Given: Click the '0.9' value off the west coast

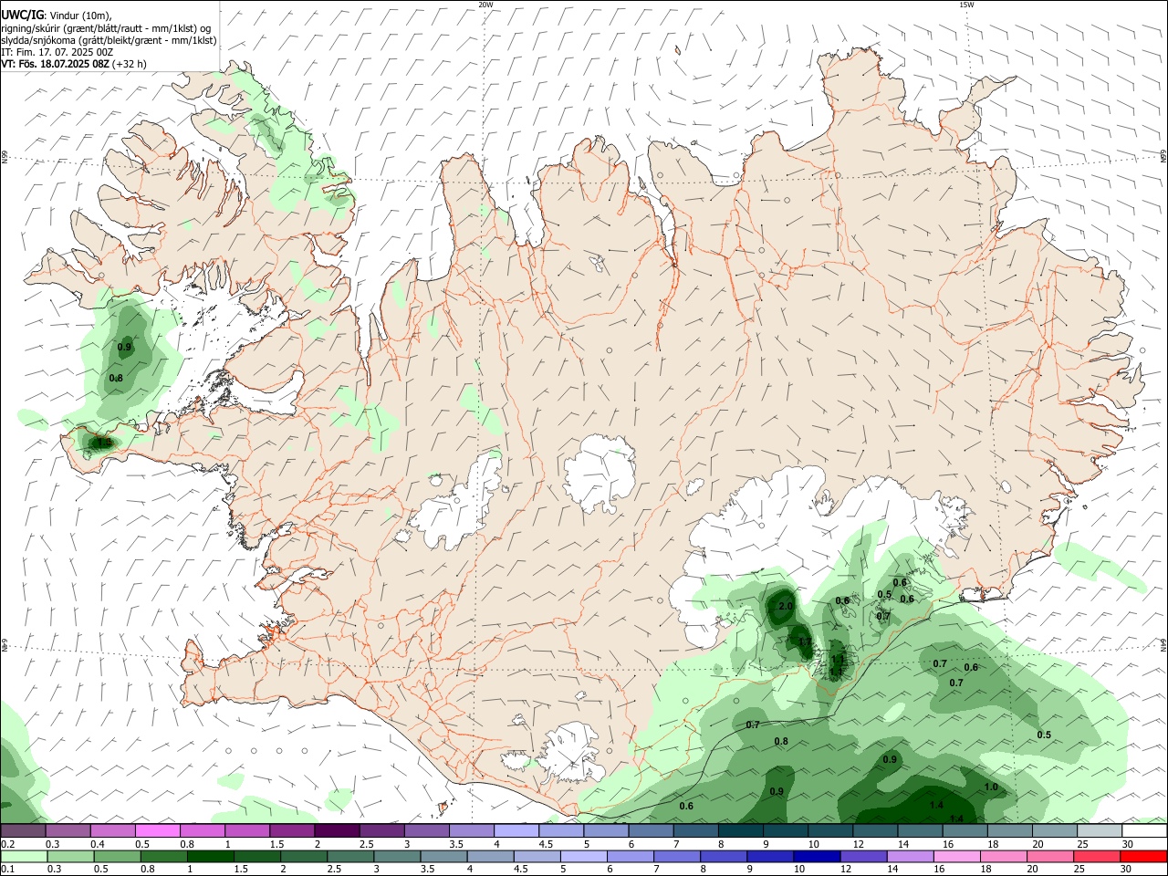Looking at the screenshot, I should pos(125,348).
